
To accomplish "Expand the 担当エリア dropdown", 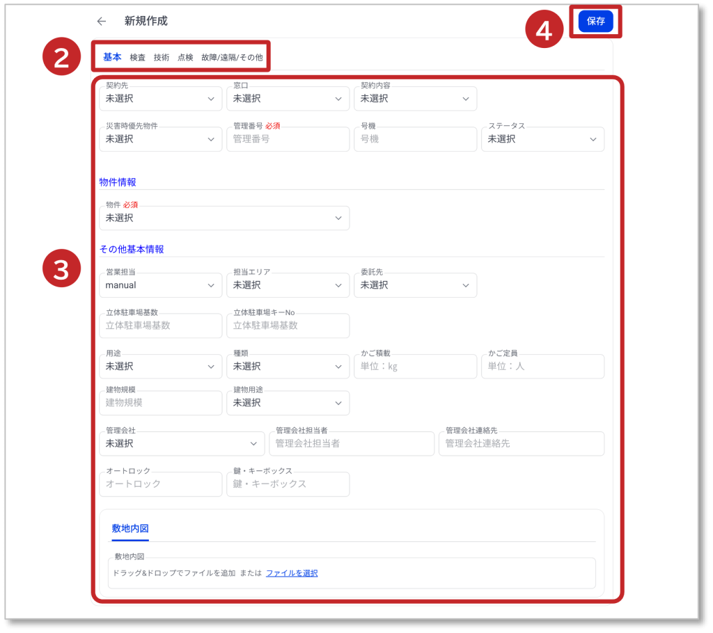I will click(288, 285).
